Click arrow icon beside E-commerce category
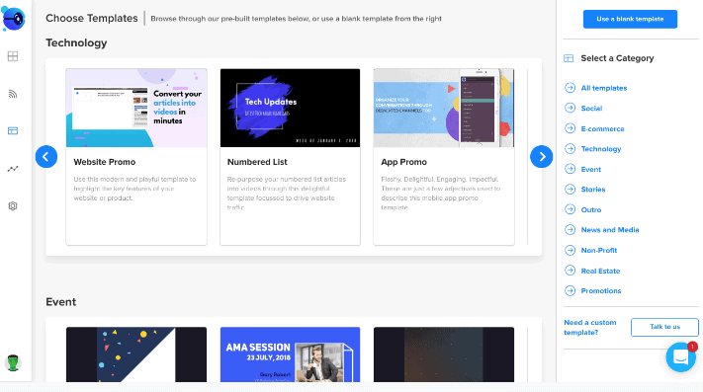This screenshot has width=703, height=392. 570,128
